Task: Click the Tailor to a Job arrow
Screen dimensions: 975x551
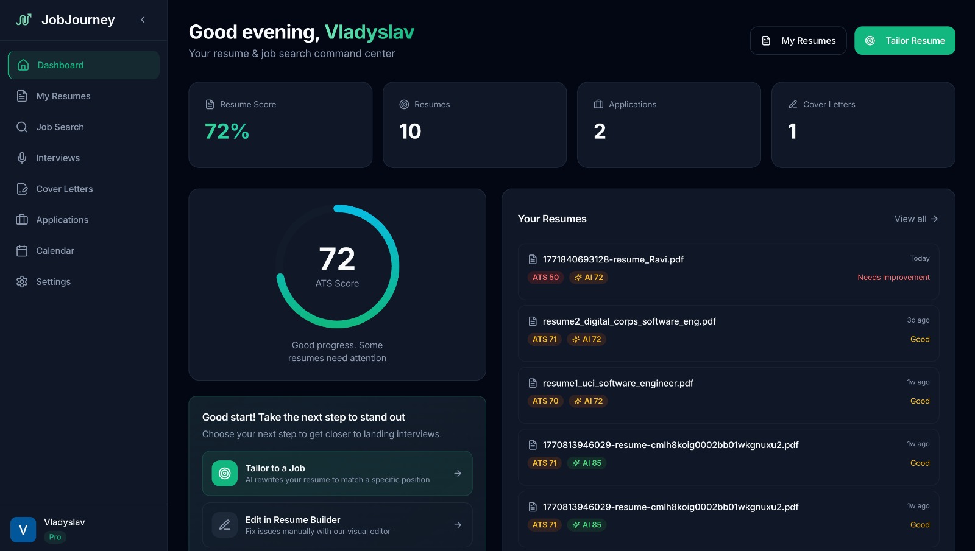Action: click(458, 474)
